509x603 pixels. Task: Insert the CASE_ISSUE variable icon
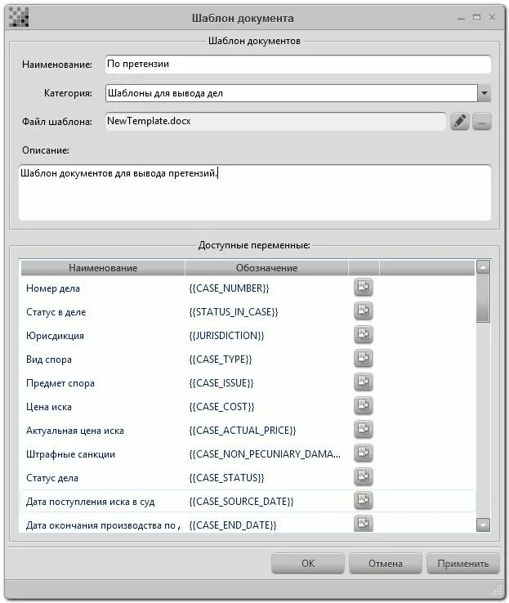coord(364,382)
